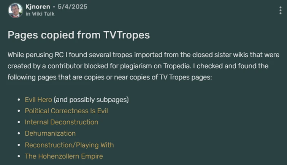Click Kjnoren's profile avatar
287x165 pixels.
pos(15,10)
